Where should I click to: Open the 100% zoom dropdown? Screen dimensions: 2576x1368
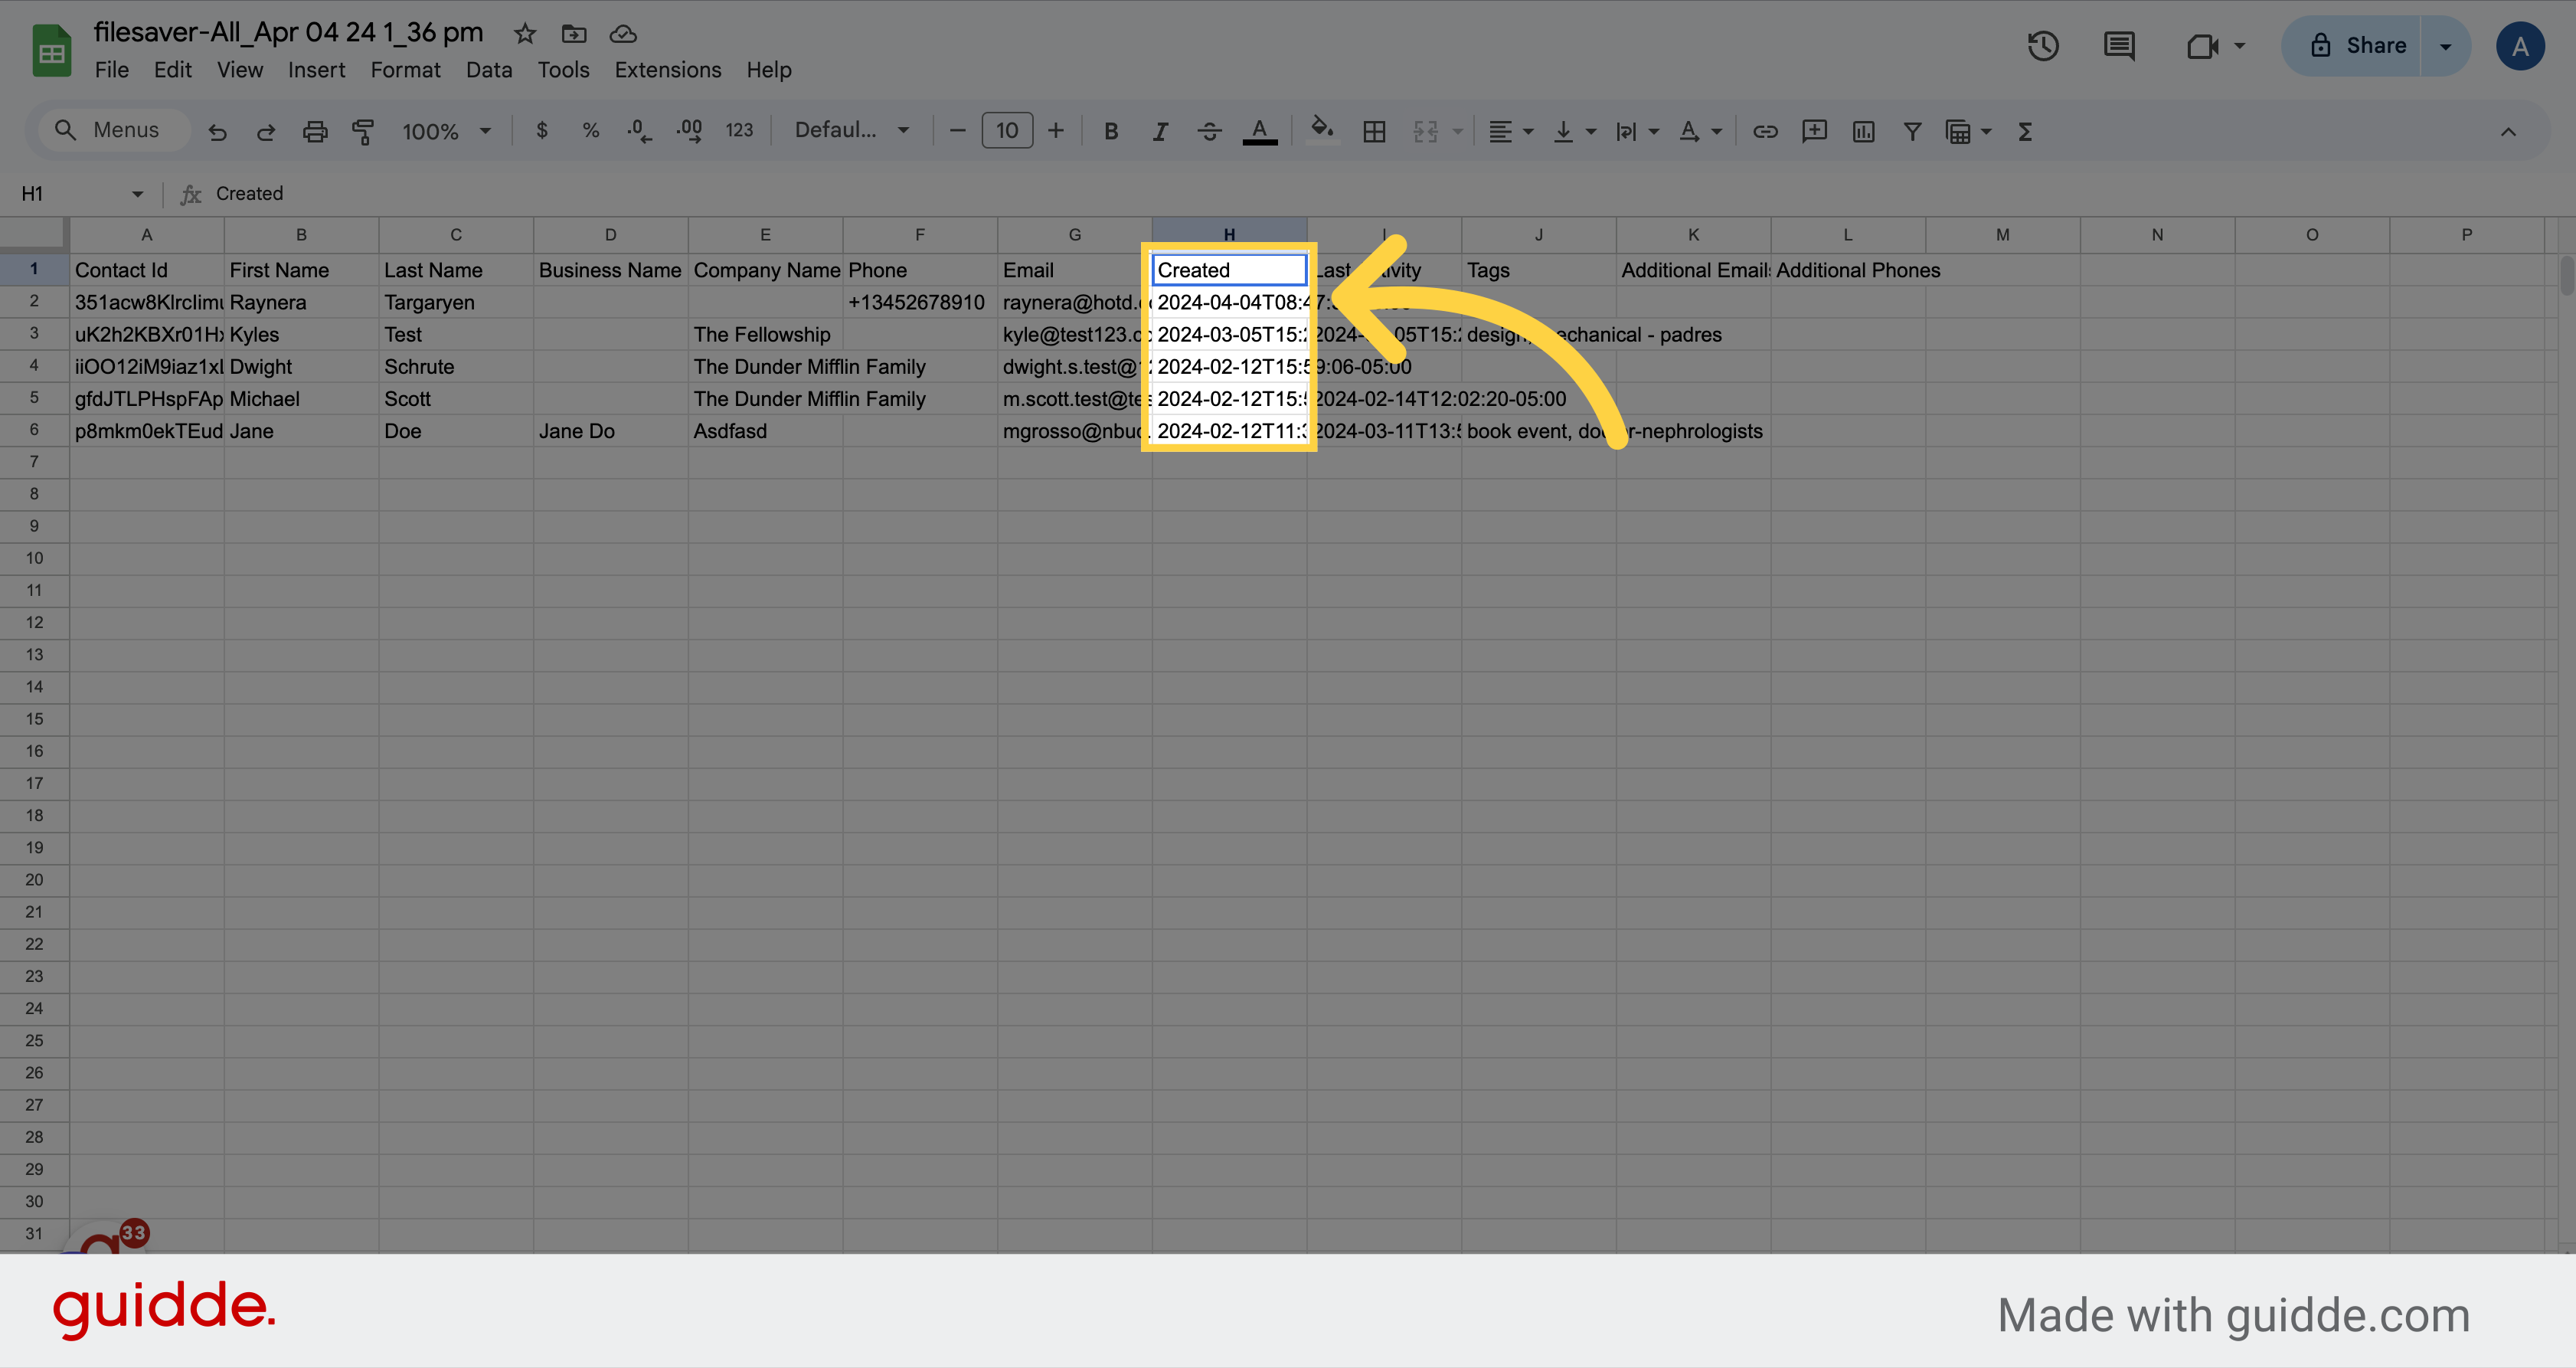click(446, 131)
